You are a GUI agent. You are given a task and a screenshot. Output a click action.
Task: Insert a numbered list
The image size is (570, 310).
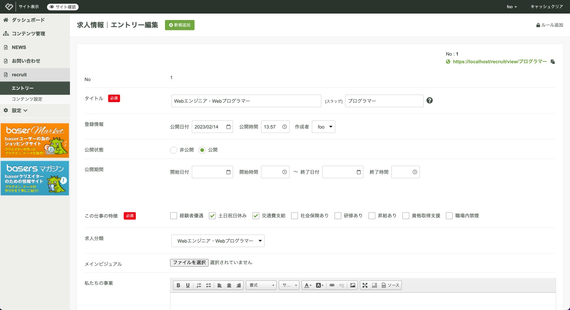click(199, 285)
